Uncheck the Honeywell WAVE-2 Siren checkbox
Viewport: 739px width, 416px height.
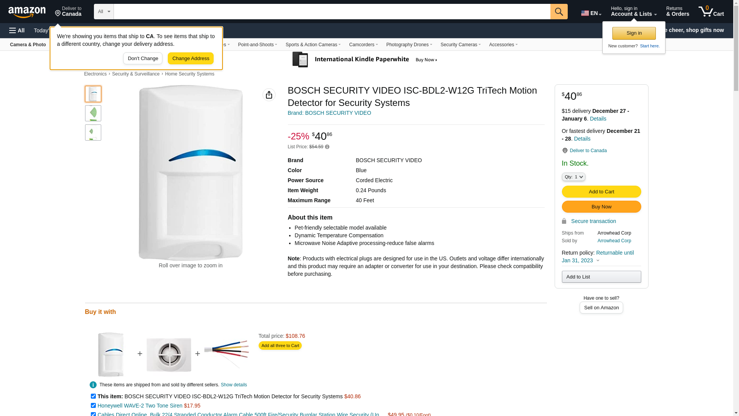tap(93, 405)
